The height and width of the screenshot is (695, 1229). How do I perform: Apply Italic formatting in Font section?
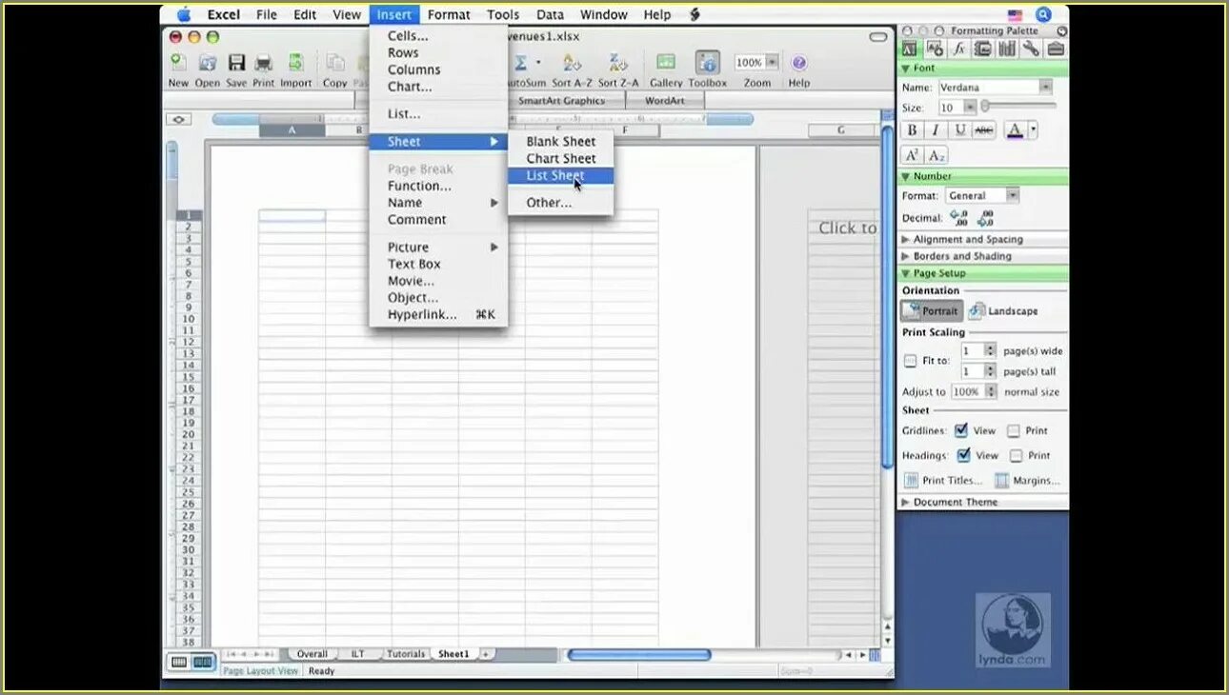click(936, 130)
